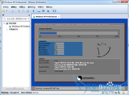Open the snapshot manager icon
The image size is (129, 95).
tap(28, 11)
